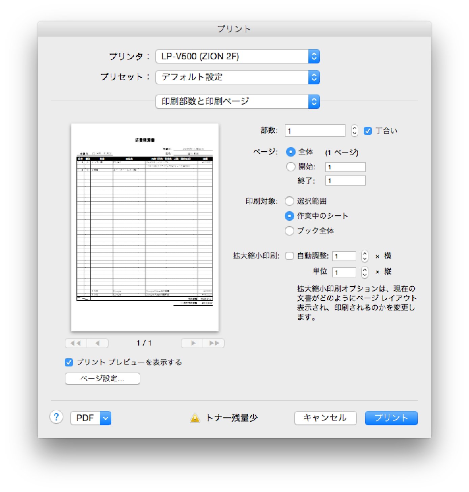Go to previous preview page
Image resolution: width=469 pixels, height=492 pixels.
tap(98, 343)
